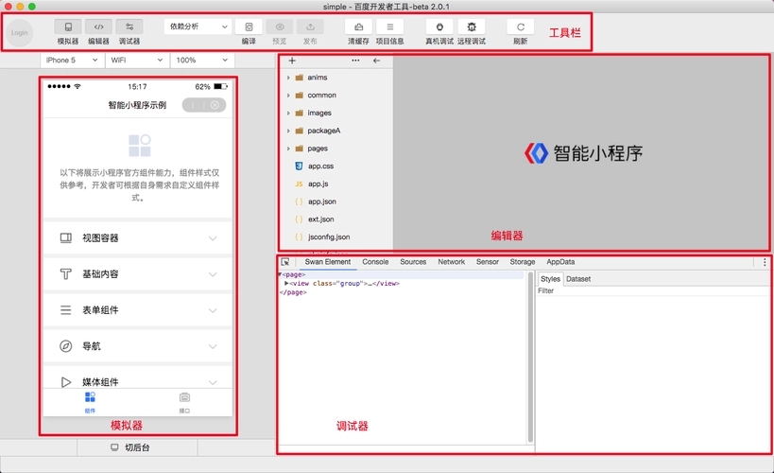Switch to the Network tab

coord(451,262)
